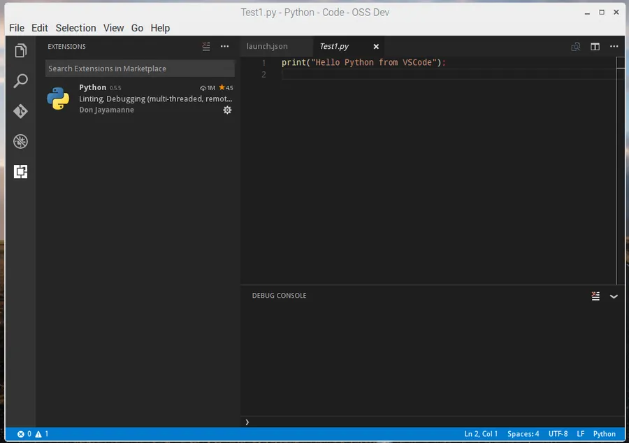Click line number 2 in the gutter
Screen dimensions: 629x443
[x=263, y=75]
